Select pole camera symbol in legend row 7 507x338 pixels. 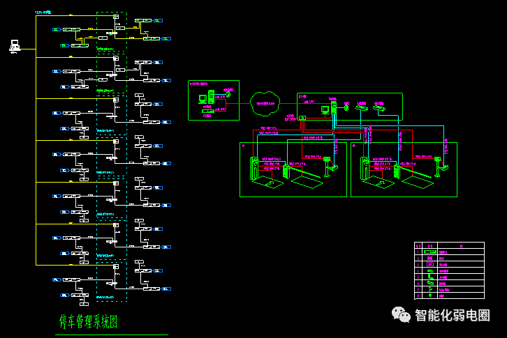430,289
